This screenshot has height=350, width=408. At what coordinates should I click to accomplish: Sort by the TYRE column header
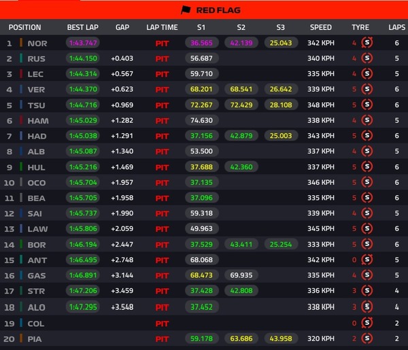pyautogui.click(x=360, y=27)
